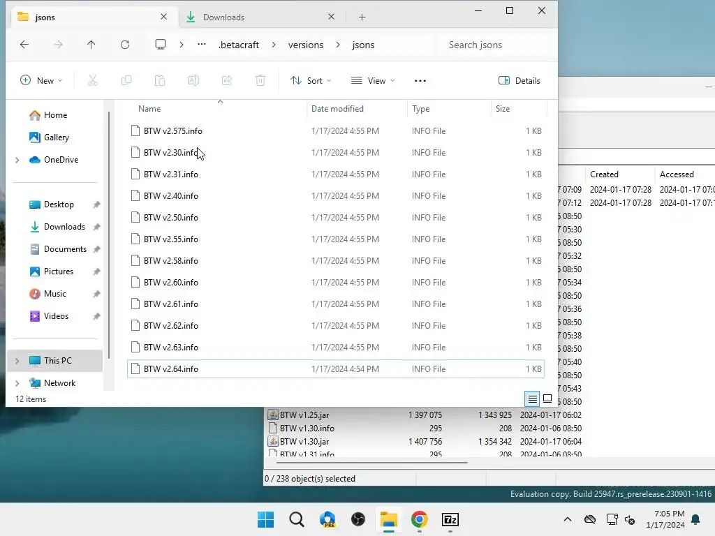The width and height of the screenshot is (715, 536).
Task: Select BTW v1.25.jar in 7-Zip window
Action: pos(304,415)
